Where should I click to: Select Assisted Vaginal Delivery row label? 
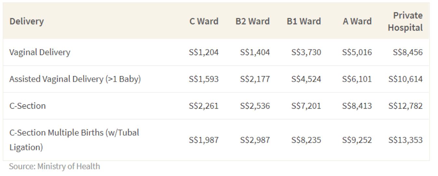pyautogui.click(x=75, y=79)
